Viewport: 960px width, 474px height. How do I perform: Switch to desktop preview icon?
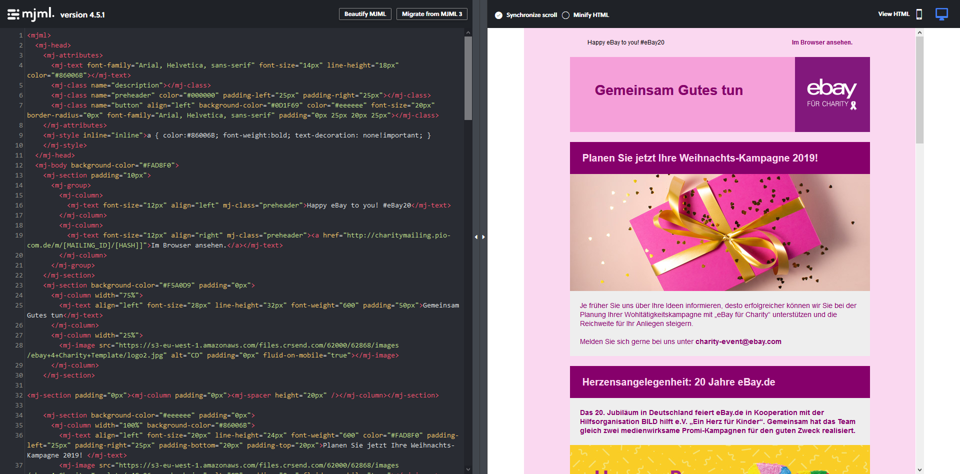[x=941, y=14]
